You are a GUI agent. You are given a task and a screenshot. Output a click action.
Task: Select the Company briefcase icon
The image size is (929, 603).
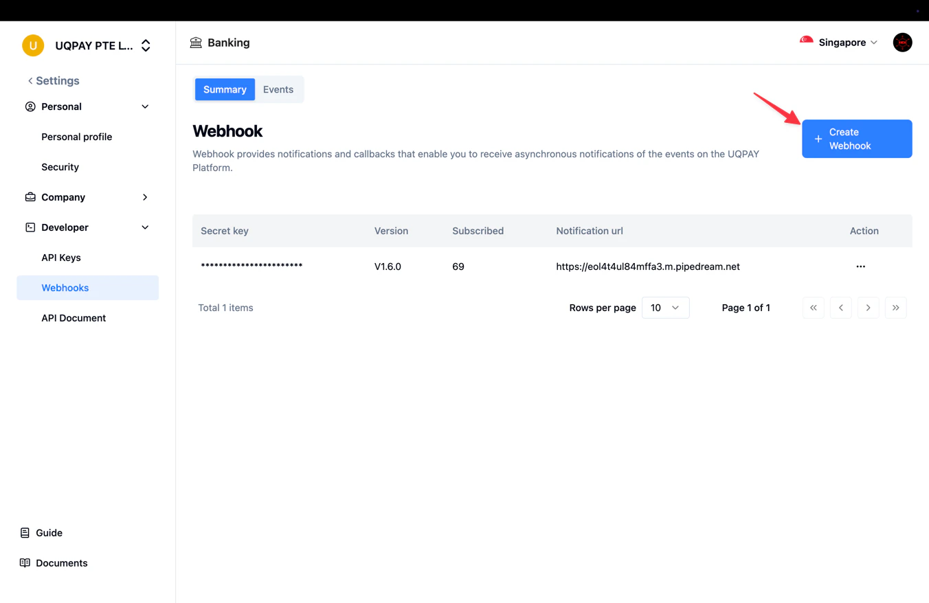tap(30, 197)
